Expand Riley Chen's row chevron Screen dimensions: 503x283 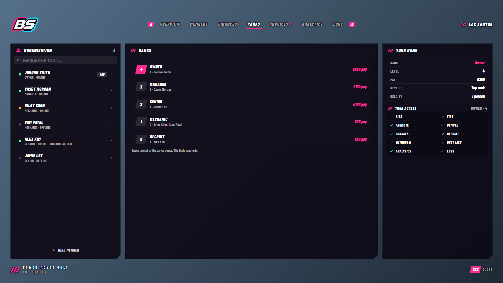[x=112, y=108]
